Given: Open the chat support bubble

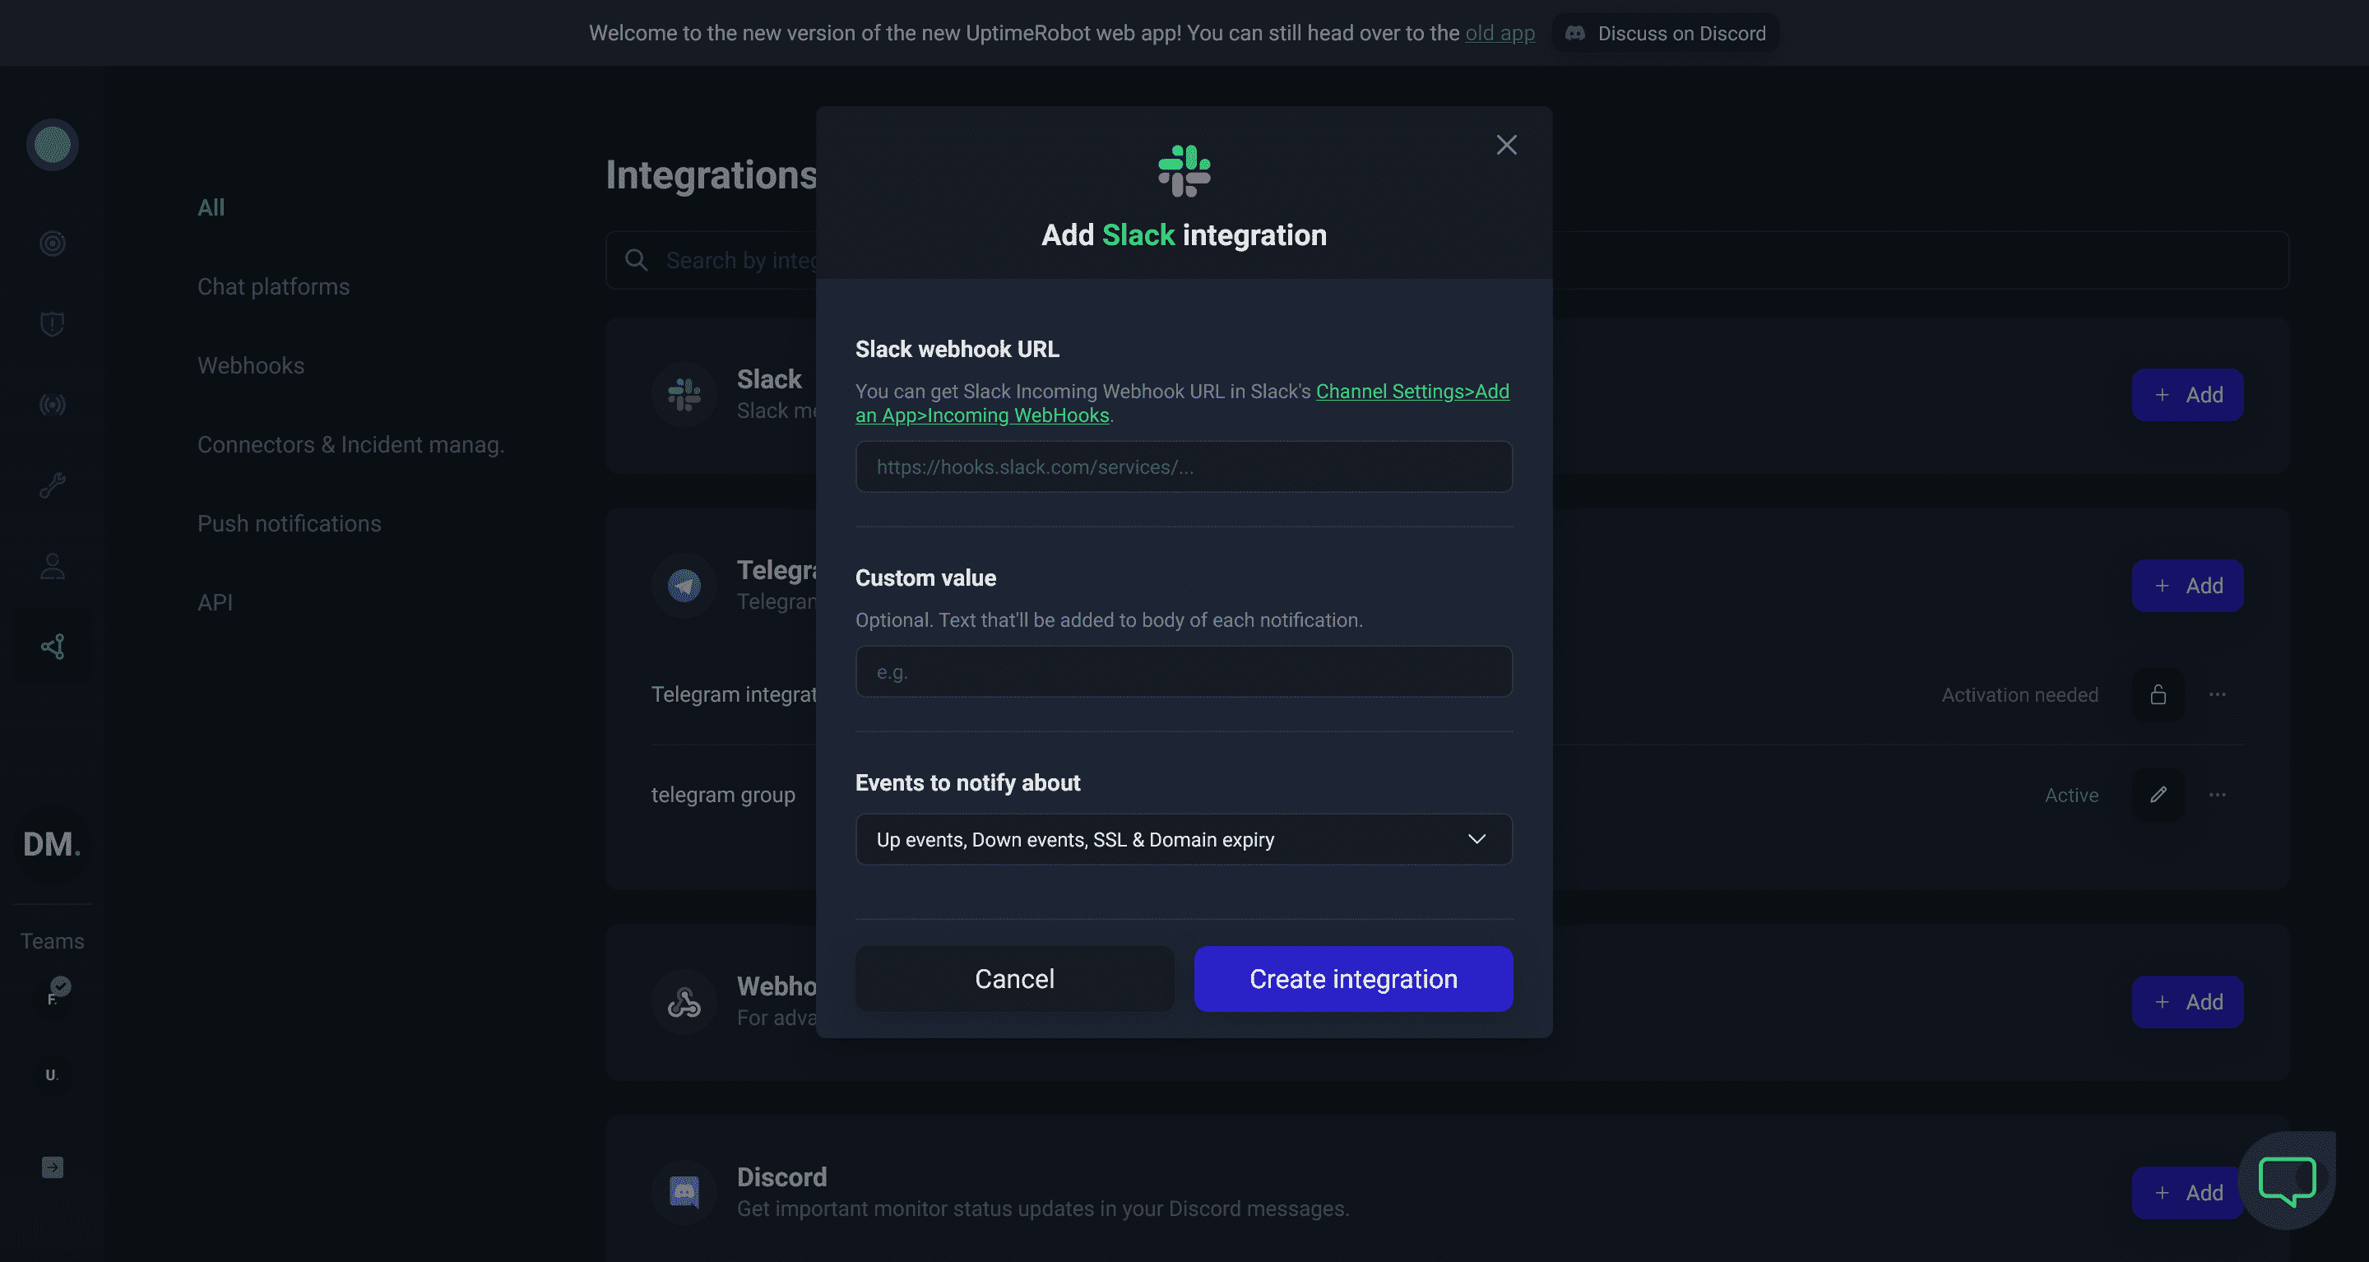Looking at the screenshot, I should (2287, 1180).
